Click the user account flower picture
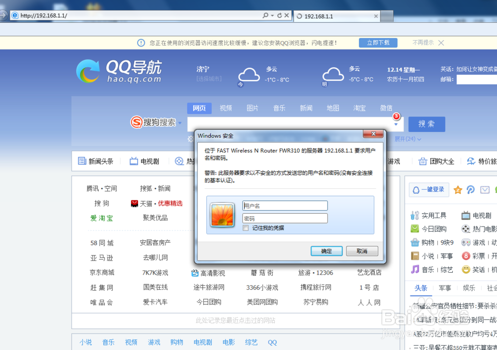This screenshot has width=497, height=350. click(222, 215)
